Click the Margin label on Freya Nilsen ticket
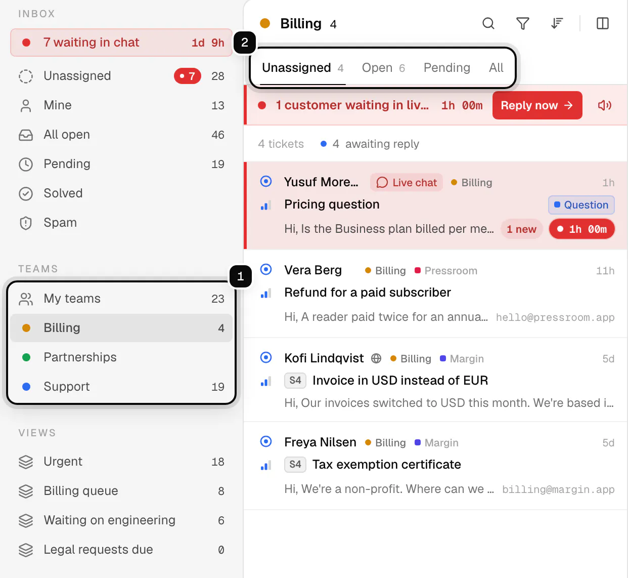This screenshot has width=628, height=578. point(436,443)
